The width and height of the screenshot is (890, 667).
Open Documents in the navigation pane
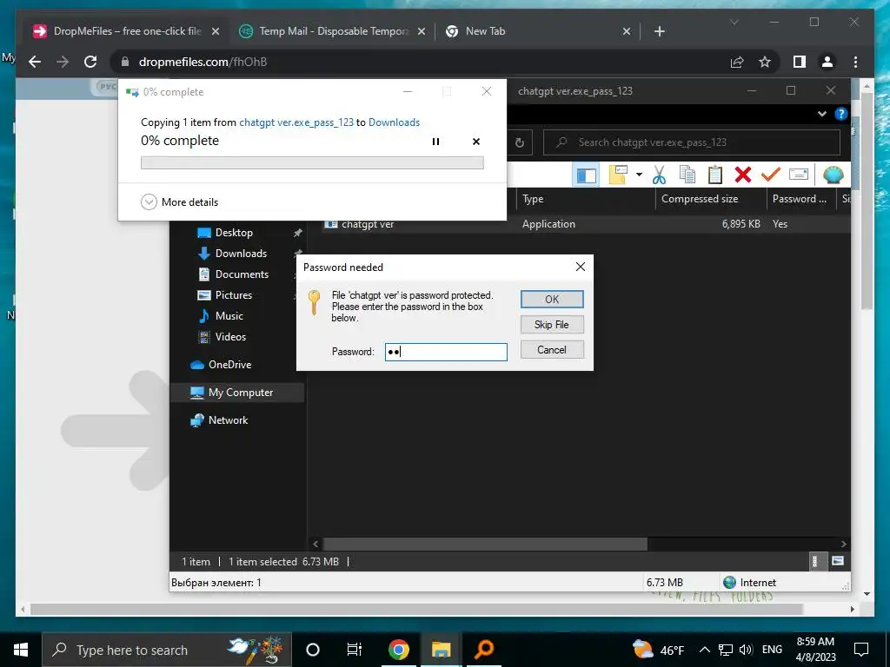(242, 274)
